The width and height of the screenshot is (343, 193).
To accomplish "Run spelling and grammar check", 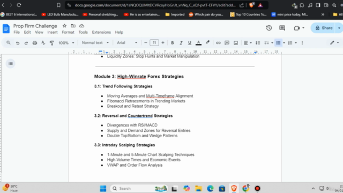I will pyautogui.click(x=43, y=43).
